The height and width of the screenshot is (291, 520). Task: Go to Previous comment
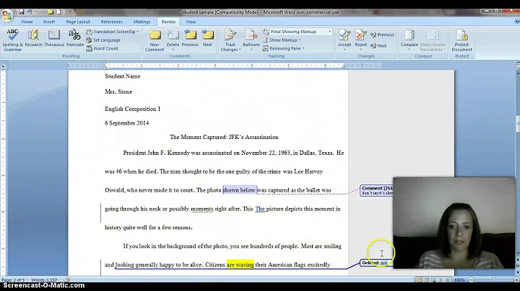pos(190,38)
